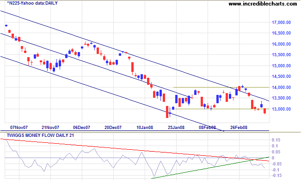Click the 13,000.00 price axis label
The height and width of the screenshot is (182, 301).
pos(282,109)
